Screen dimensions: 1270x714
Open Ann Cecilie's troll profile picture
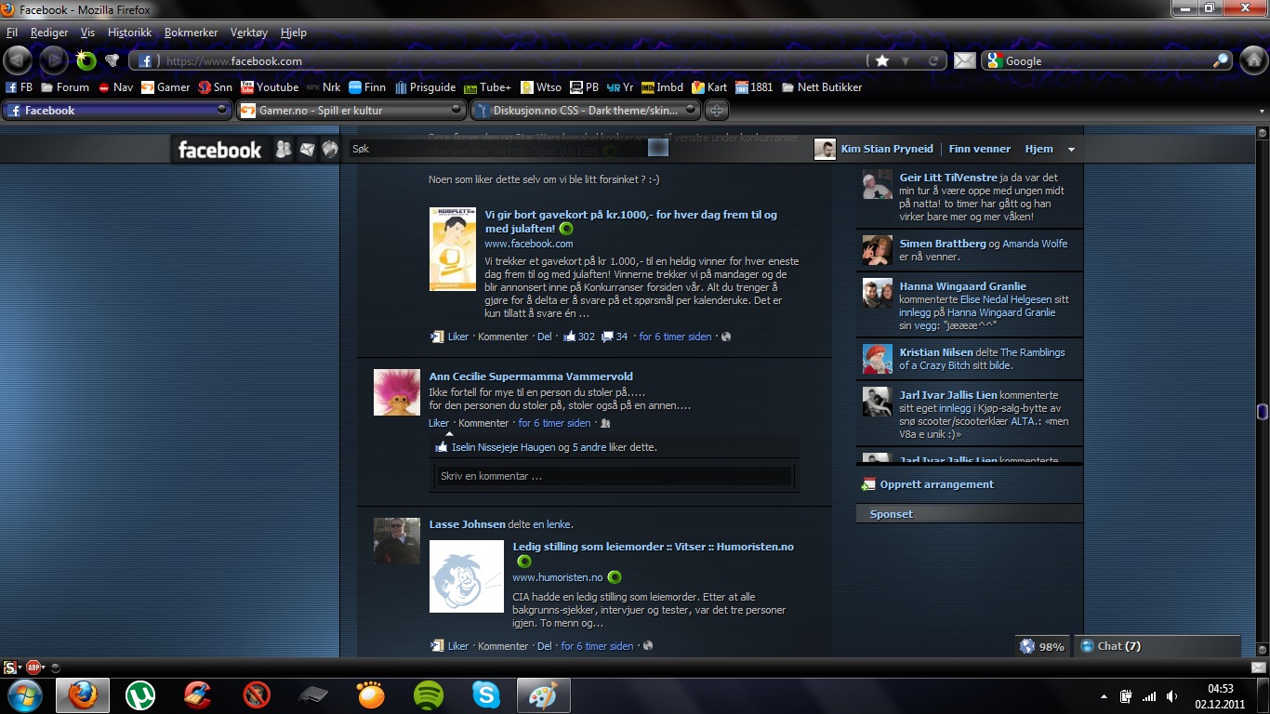[397, 392]
